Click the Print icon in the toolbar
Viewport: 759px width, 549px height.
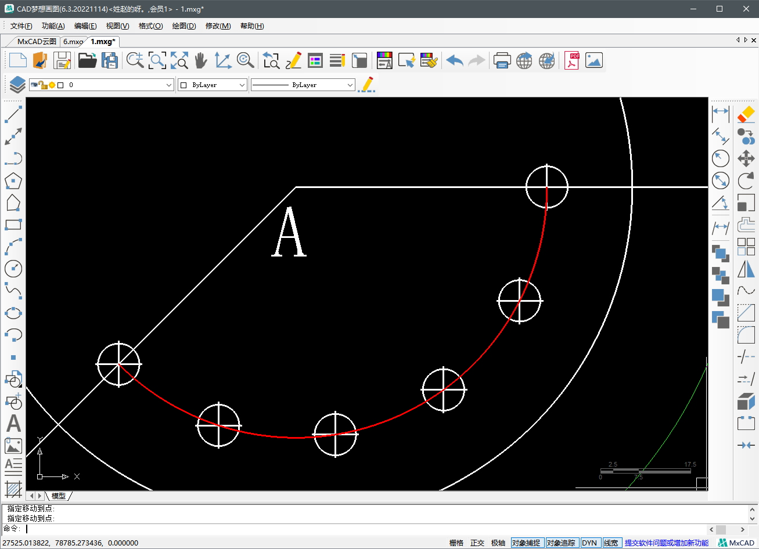[502, 60]
